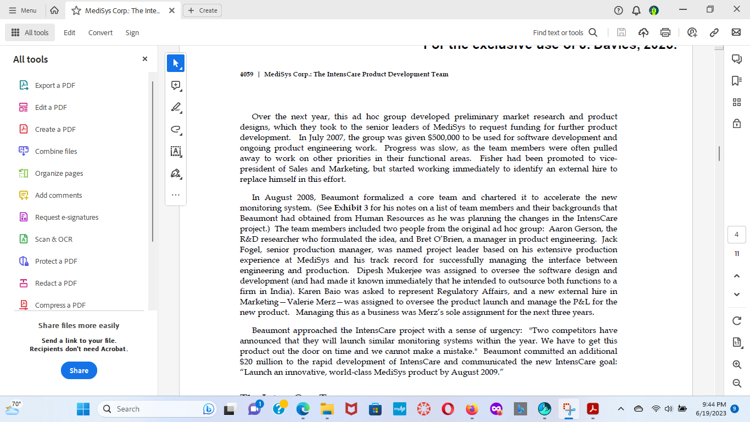Go to next page down arrow
This screenshot has width=750, height=422.
point(736,295)
